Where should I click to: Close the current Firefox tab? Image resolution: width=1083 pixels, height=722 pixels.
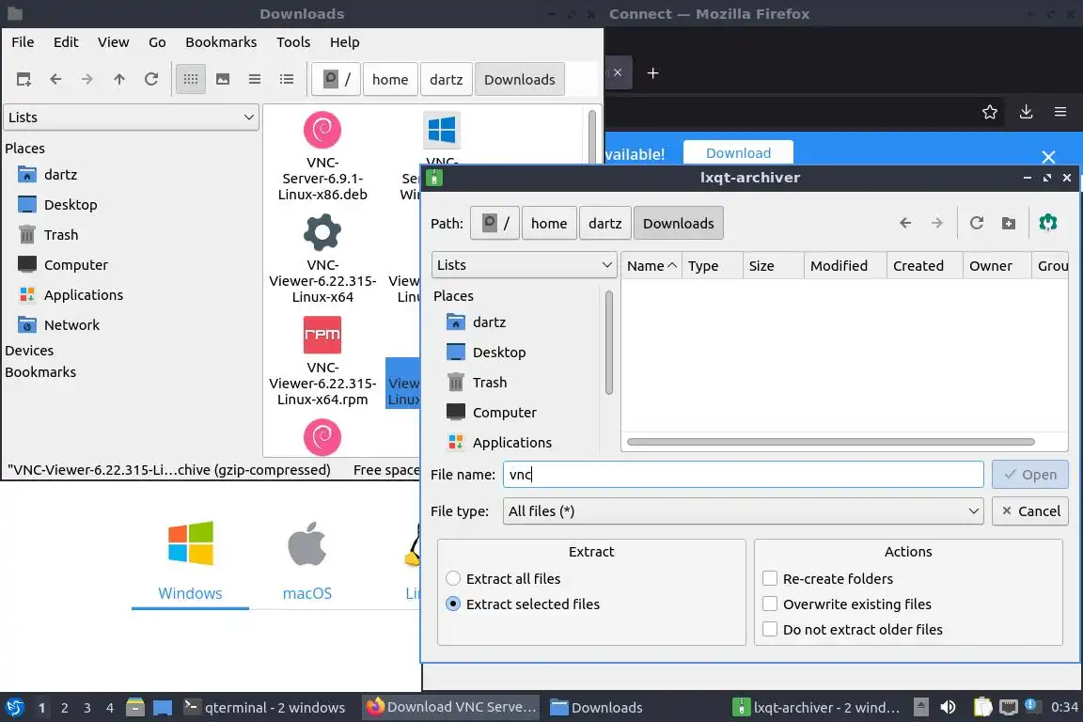(x=618, y=72)
